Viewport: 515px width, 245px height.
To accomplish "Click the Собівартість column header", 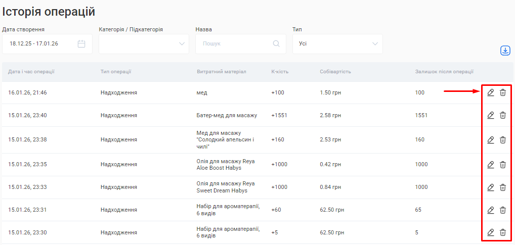I will coord(335,72).
